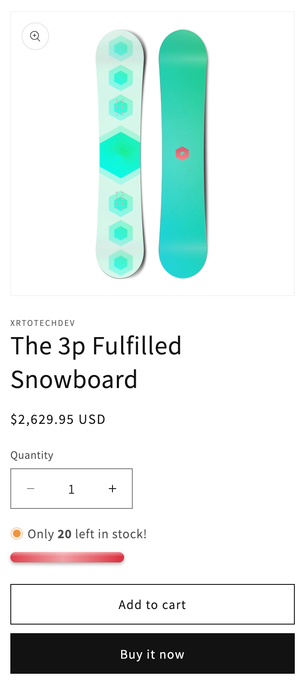Click the zoom magnifier icon on the image

tap(35, 36)
